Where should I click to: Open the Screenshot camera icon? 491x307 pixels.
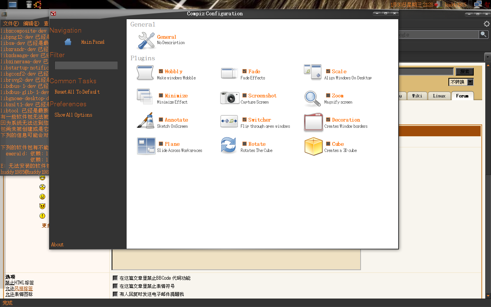coord(230,97)
